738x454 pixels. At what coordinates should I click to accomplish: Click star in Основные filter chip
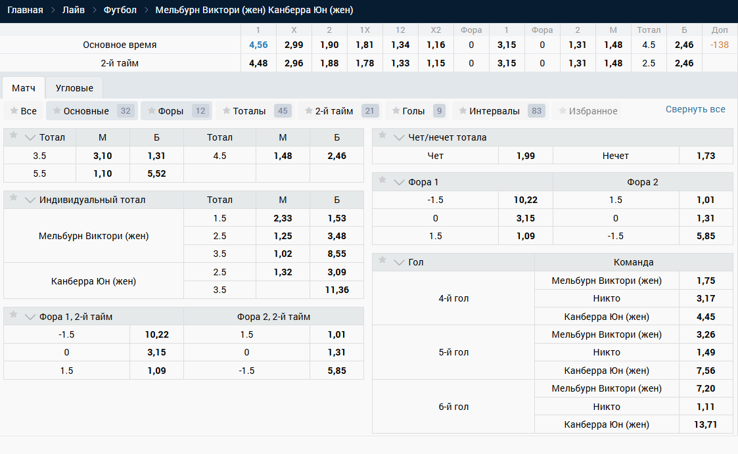coord(57,111)
